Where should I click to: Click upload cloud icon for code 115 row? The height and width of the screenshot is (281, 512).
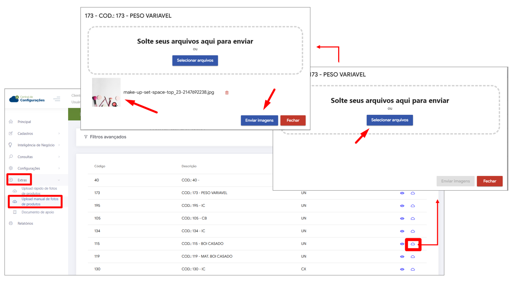[413, 244]
